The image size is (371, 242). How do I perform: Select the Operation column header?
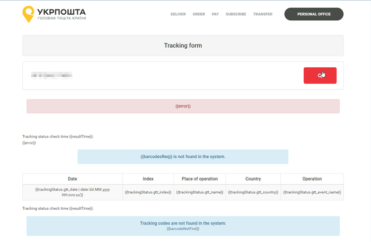click(x=312, y=179)
